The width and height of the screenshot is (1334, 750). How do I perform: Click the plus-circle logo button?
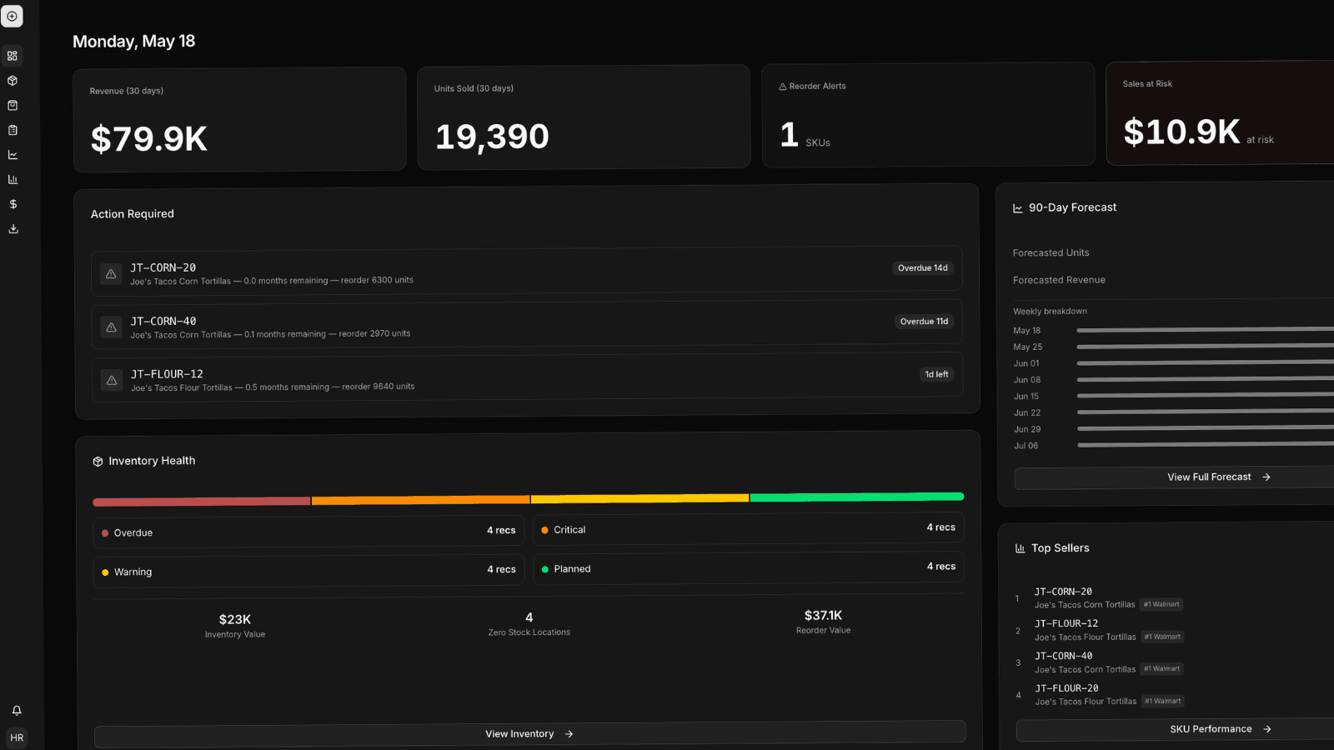pos(12,17)
